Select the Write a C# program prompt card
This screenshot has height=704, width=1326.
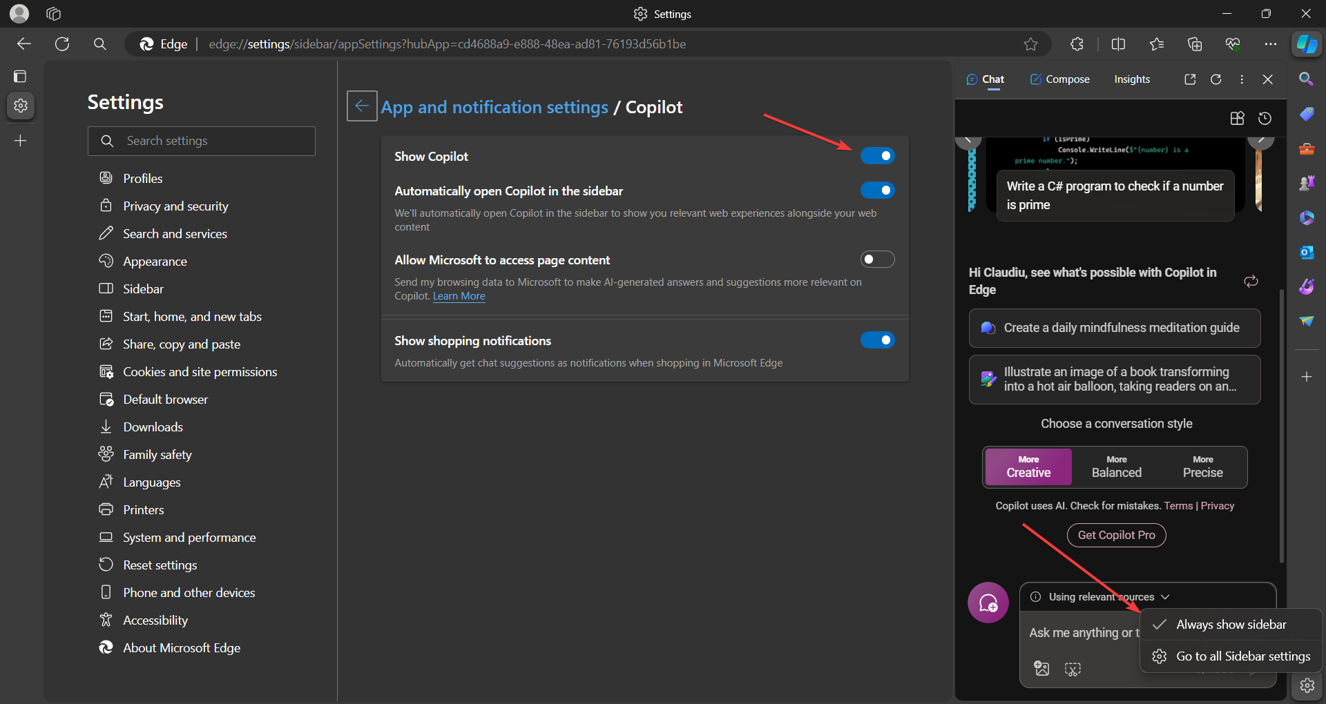tap(1115, 195)
